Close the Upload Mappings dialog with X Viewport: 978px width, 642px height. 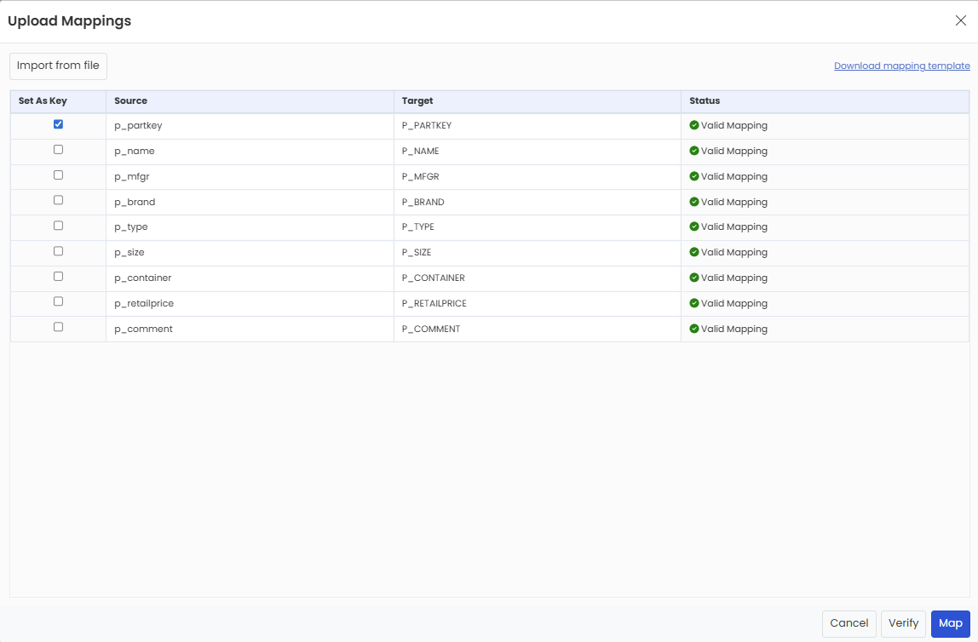point(961,20)
